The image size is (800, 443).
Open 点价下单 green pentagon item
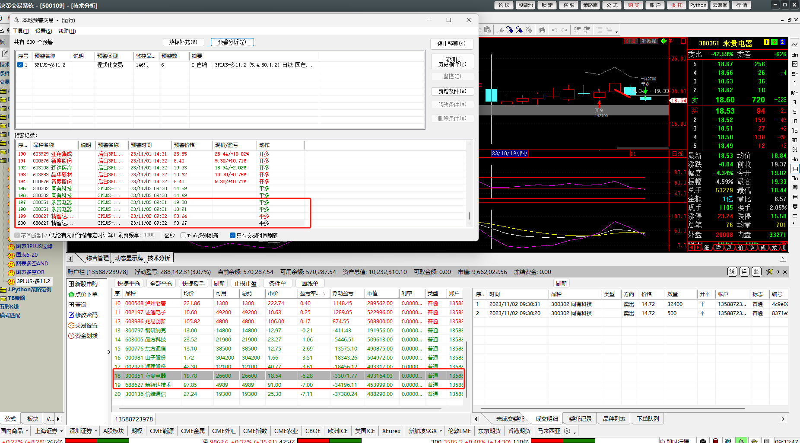point(83,294)
